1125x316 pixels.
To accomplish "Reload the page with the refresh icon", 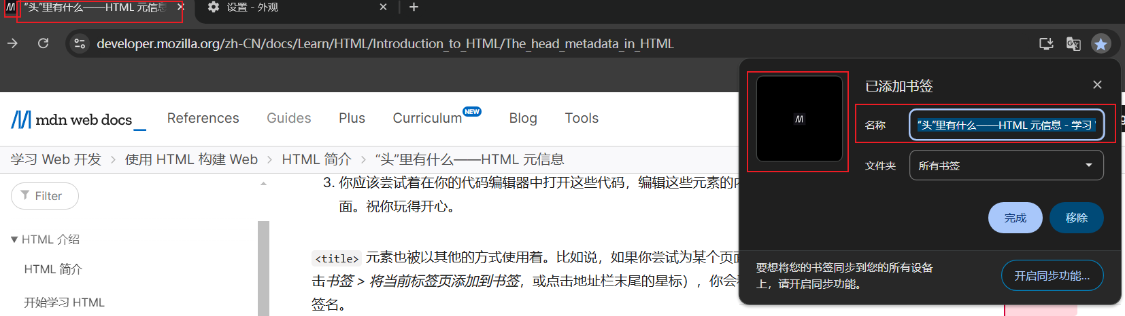I will (x=43, y=43).
